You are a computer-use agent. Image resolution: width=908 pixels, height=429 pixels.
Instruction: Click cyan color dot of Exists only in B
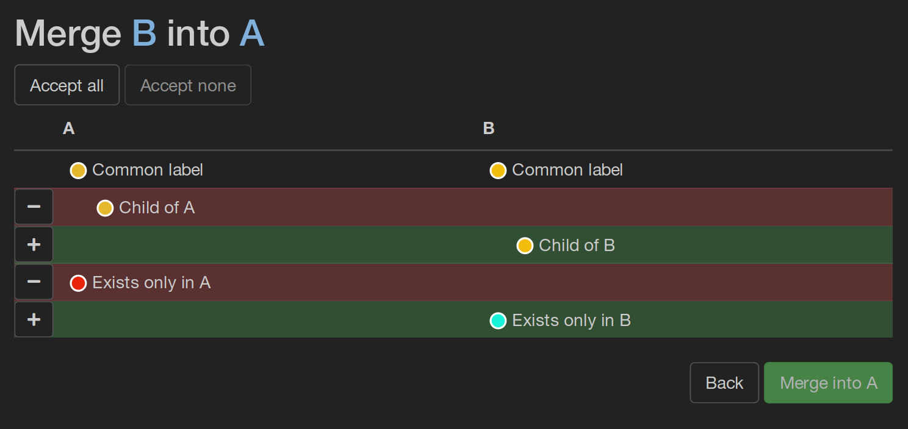pyautogui.click(x=498, y=321)
